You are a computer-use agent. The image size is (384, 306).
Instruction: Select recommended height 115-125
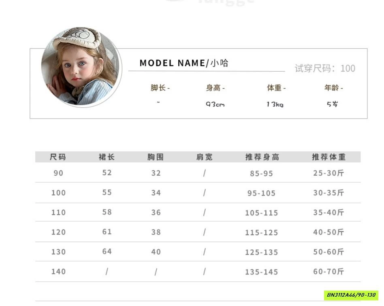tap(261, 233)
